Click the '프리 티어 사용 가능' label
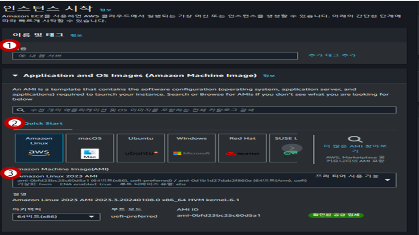Screen dimensions: 419x235 coord(347,176)
